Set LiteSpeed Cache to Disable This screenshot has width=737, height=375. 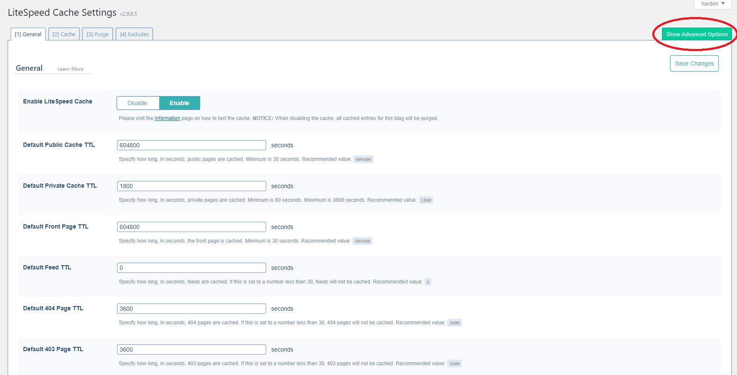pos(138,103)
